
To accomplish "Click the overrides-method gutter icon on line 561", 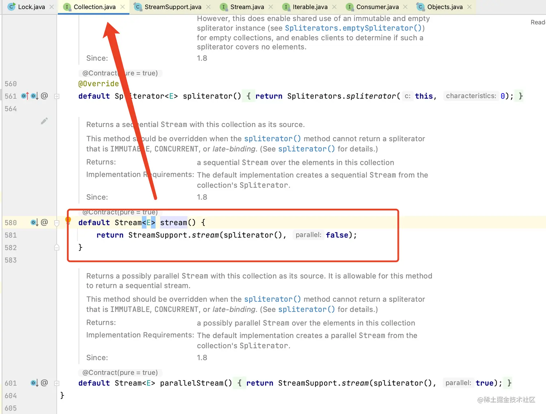I will pos(25,96).
